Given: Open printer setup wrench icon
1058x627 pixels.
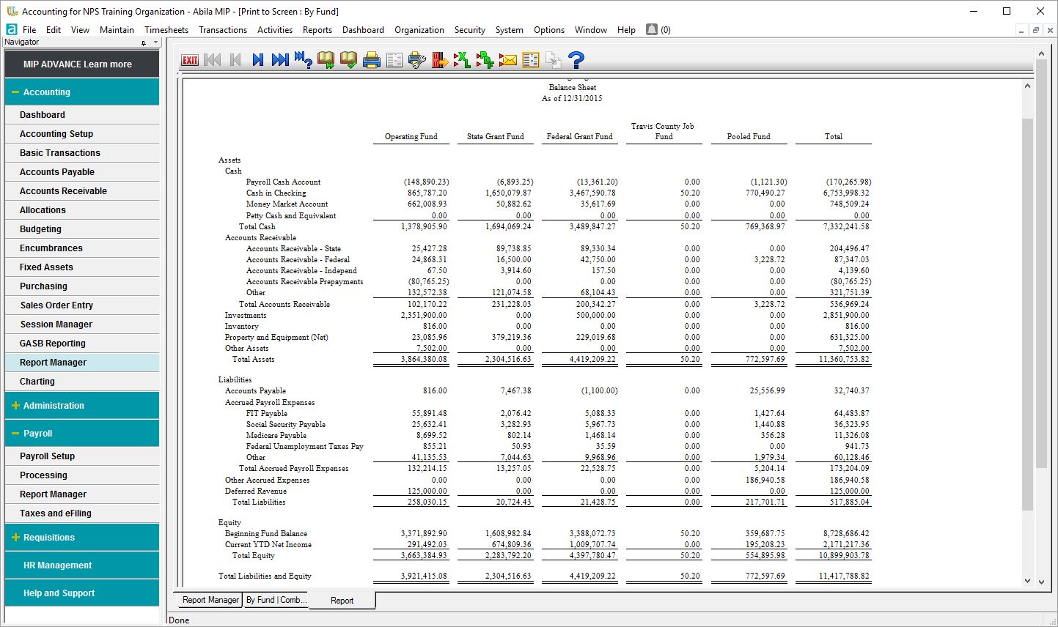Looking at the screenshot, I should tap(417, 60).
